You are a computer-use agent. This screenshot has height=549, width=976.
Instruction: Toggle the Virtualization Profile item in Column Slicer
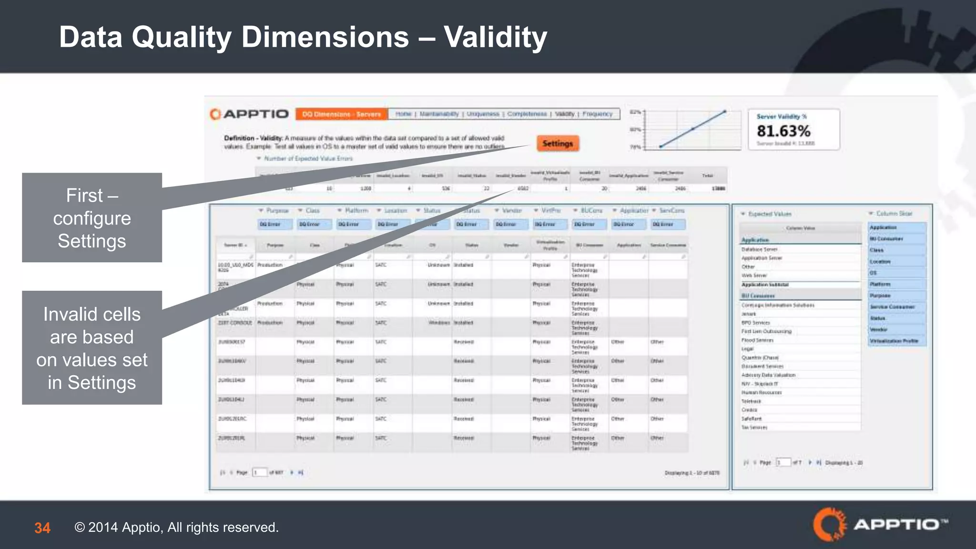click(897, 341)
